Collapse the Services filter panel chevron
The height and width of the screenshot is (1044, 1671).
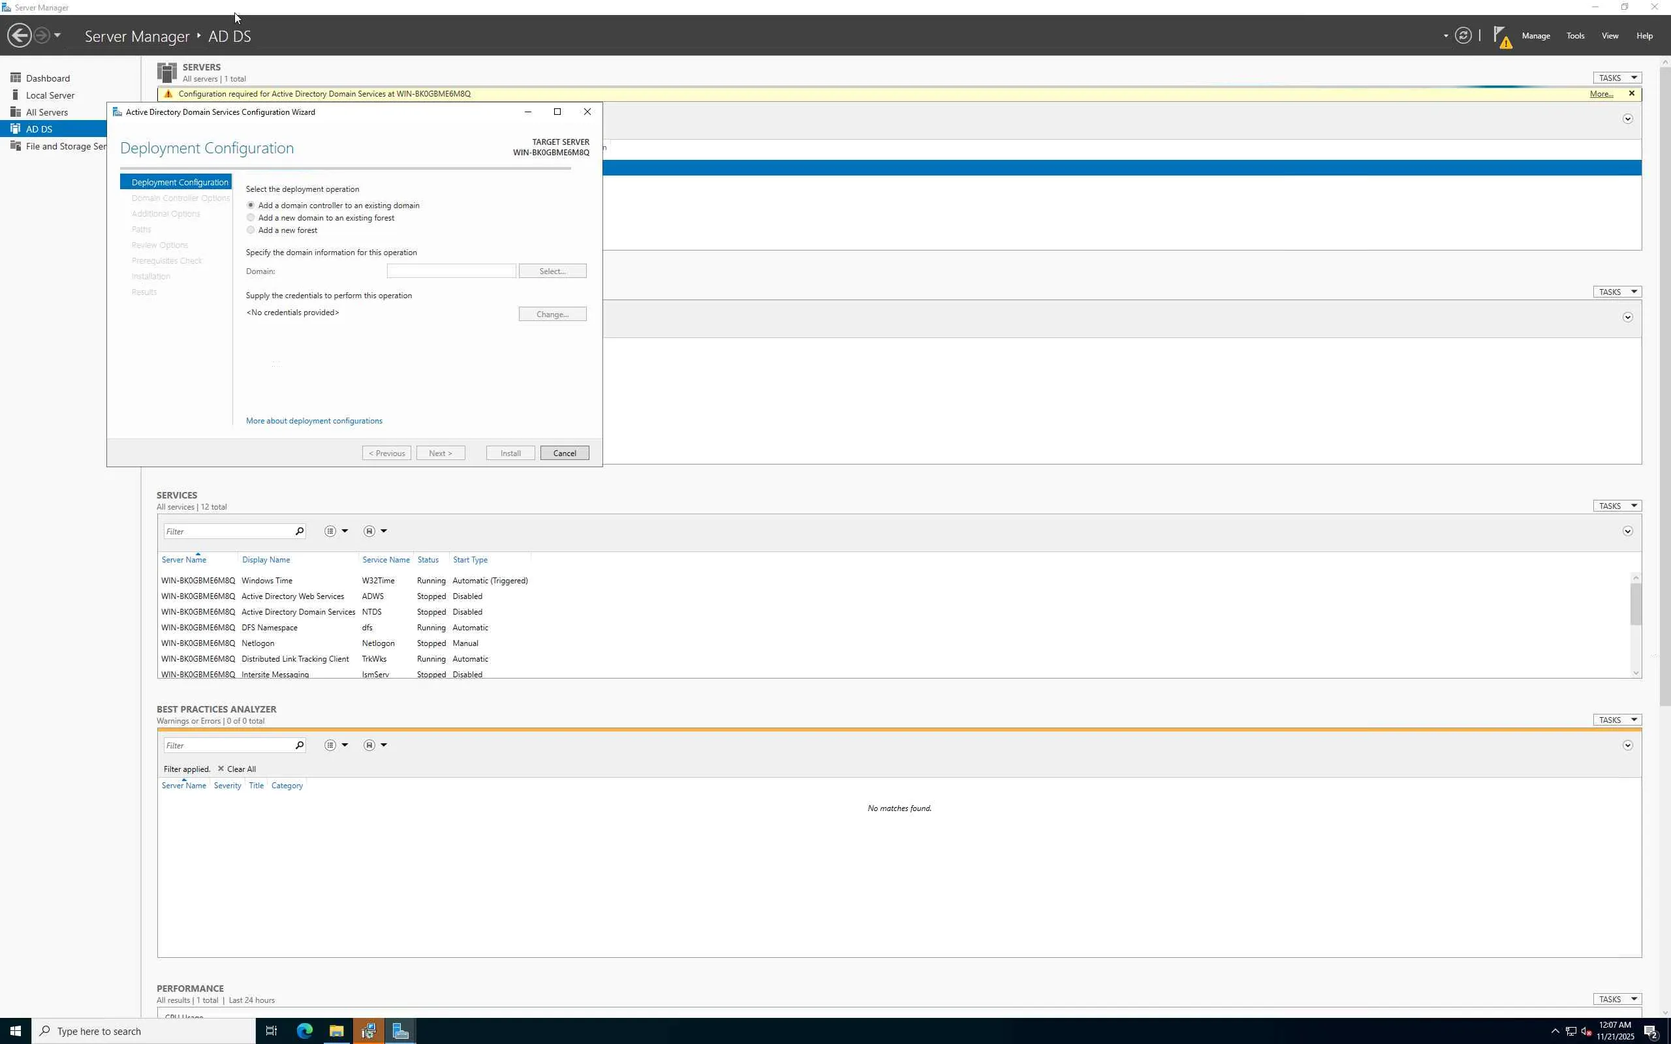(x=1627, y=531)
